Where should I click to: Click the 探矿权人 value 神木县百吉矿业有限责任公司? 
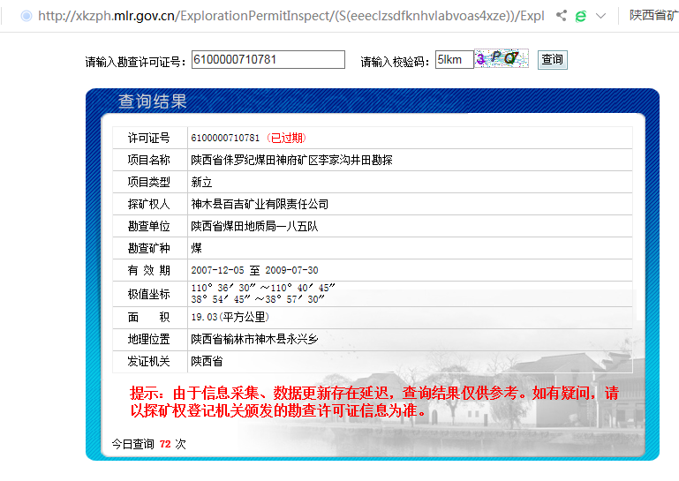pos(260,204)
